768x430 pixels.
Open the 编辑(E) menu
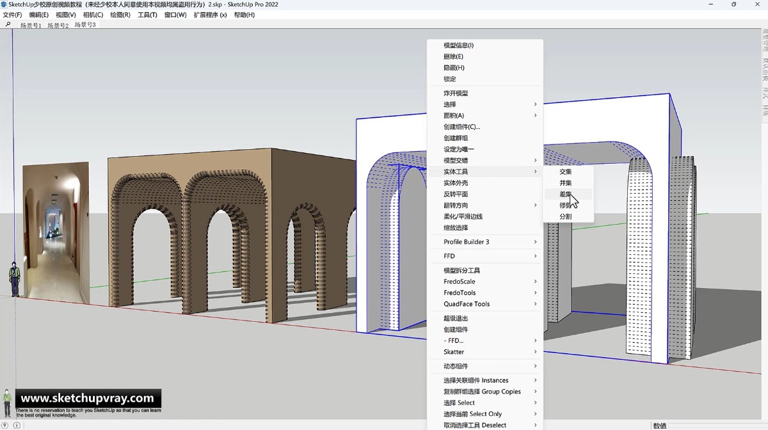[x=38, y=15]
